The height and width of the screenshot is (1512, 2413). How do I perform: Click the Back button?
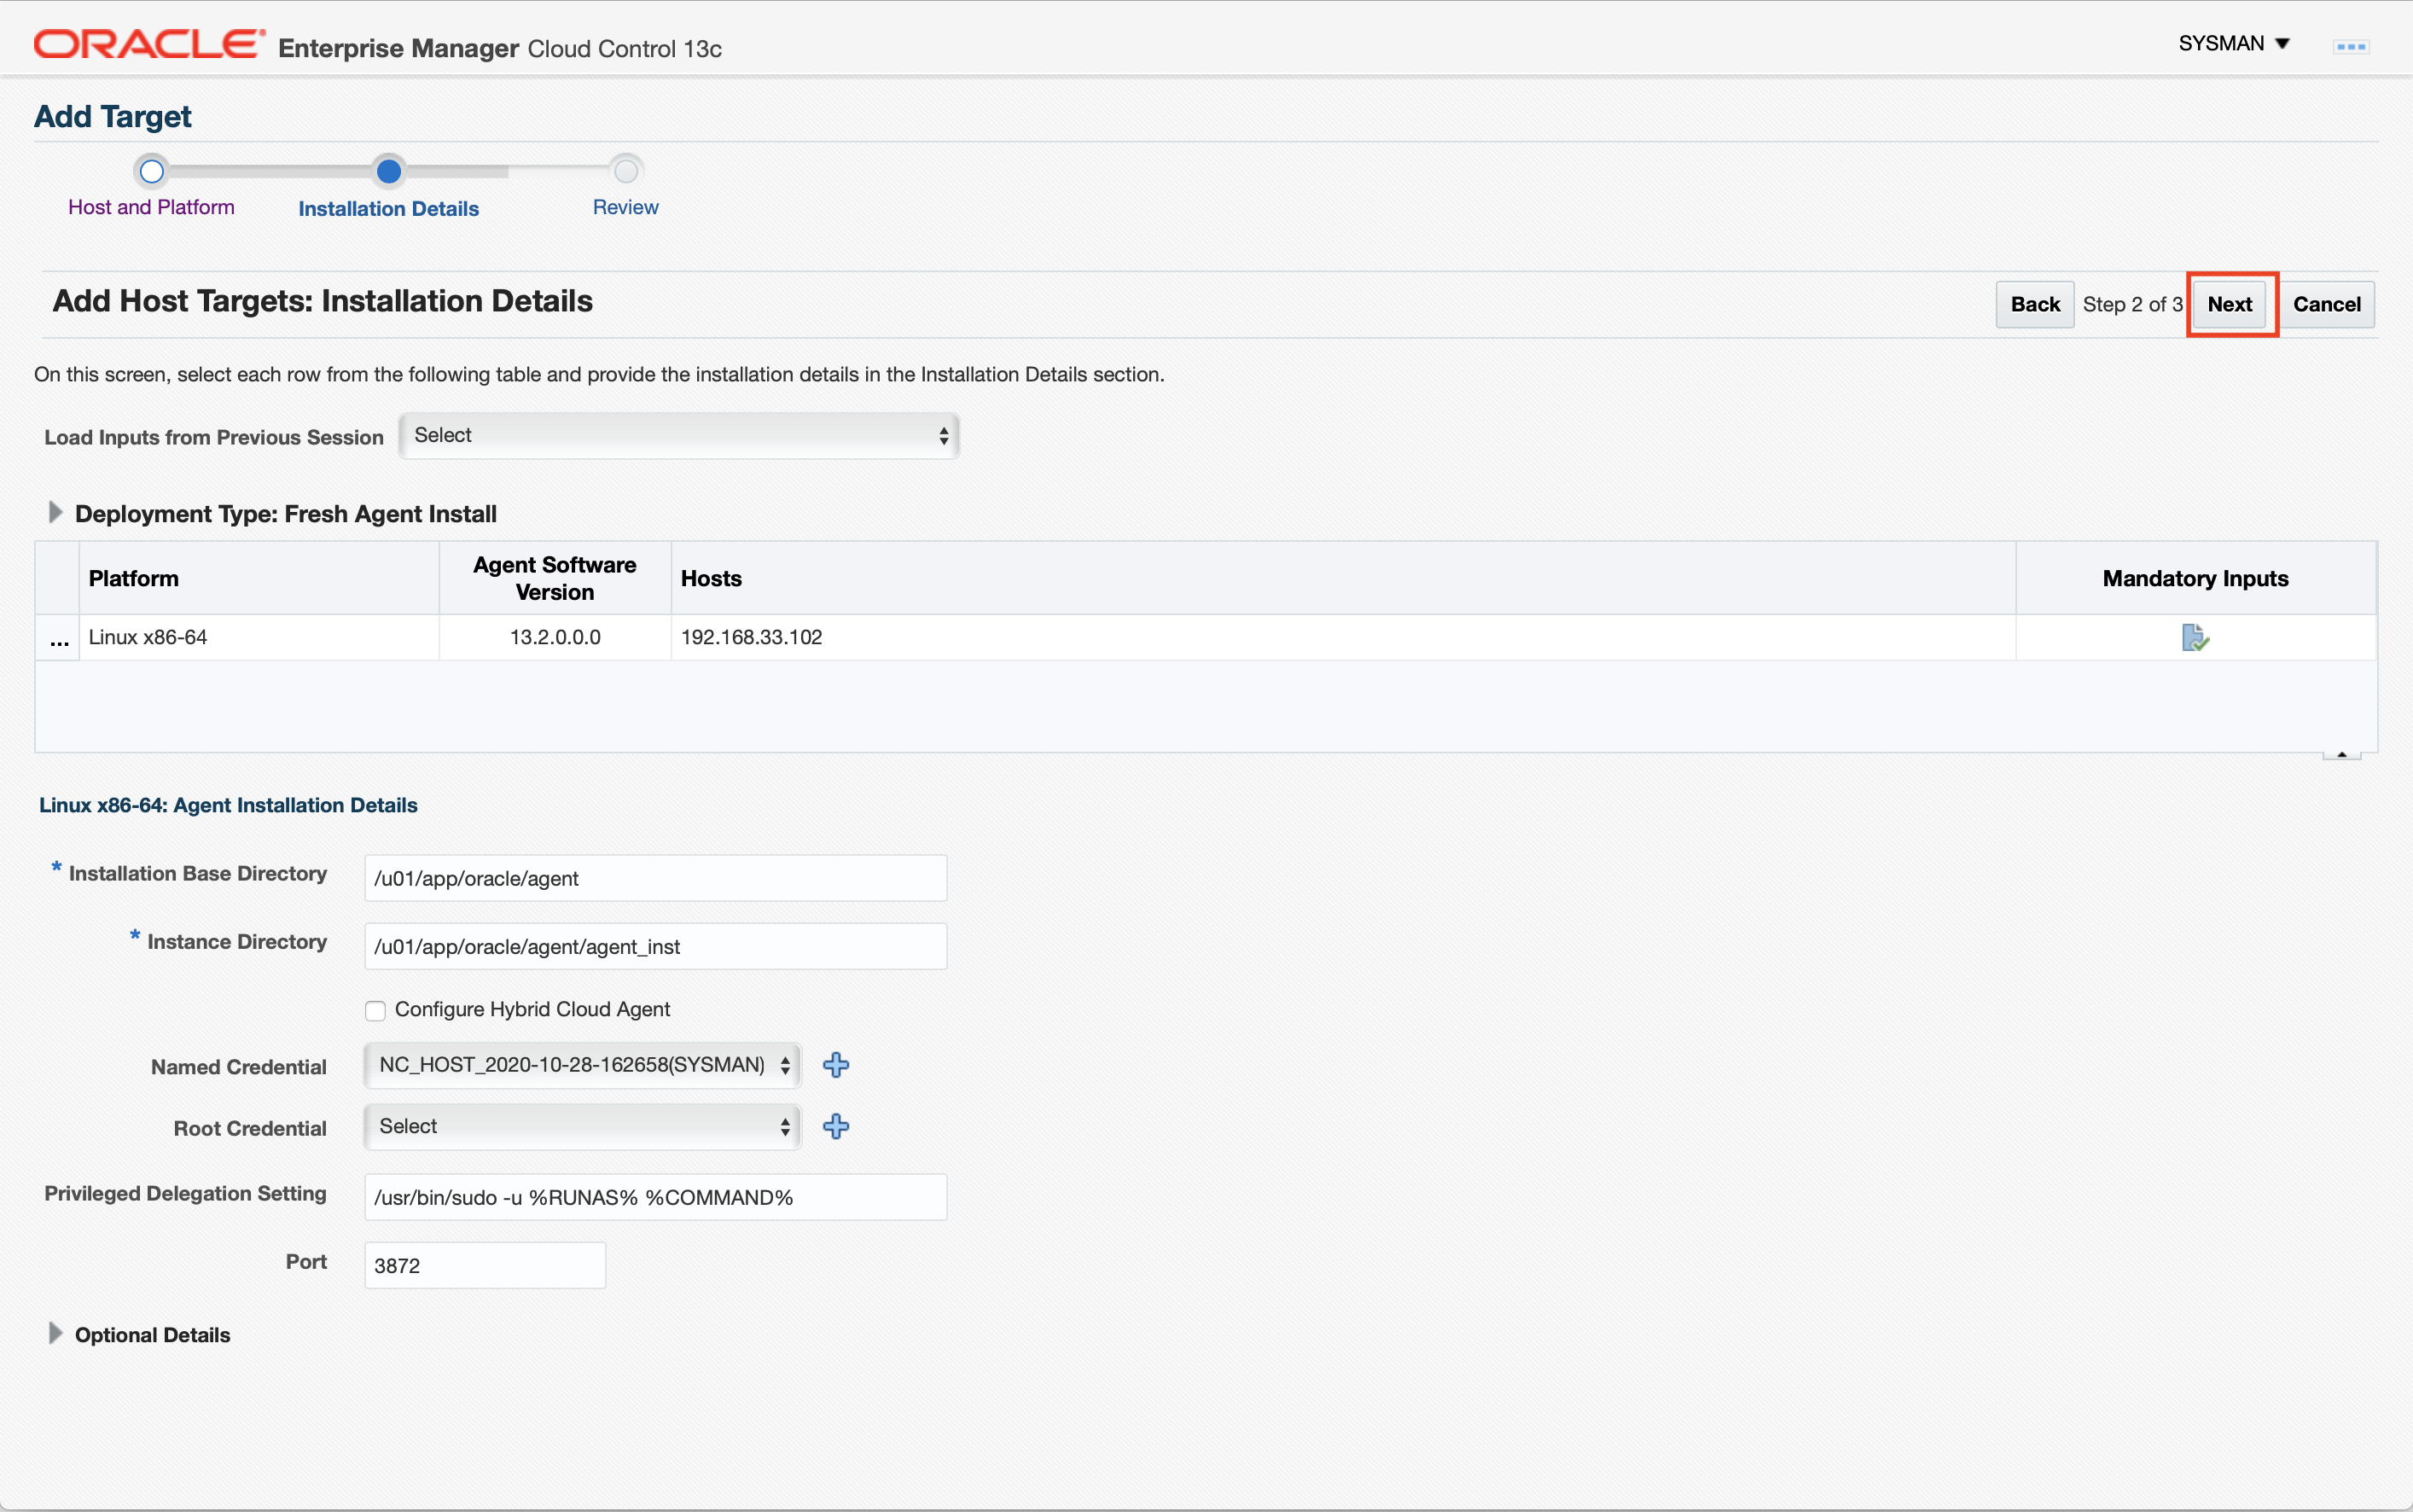(x=2035, y=304)
